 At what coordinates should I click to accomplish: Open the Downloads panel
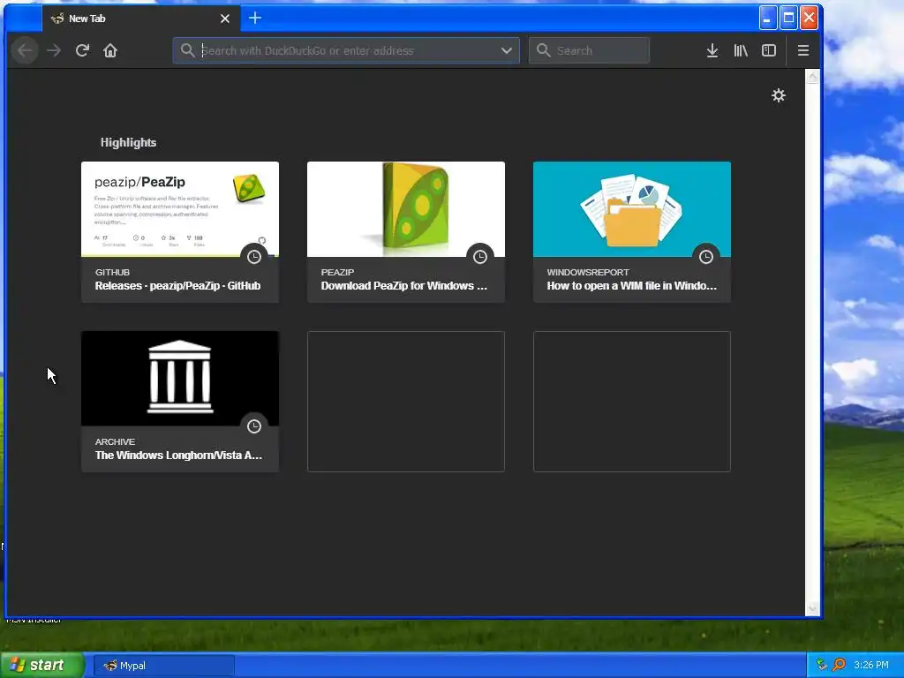click(712, 50)
